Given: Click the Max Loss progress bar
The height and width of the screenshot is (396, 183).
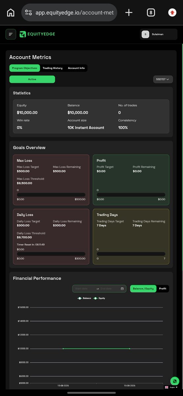Looking at the screenshot, I should 51,195.
